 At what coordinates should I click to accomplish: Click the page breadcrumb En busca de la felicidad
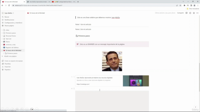coord(36,13)
